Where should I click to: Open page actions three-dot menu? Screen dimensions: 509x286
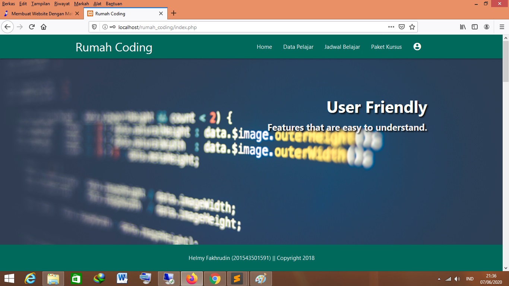[x=391, y=27]
